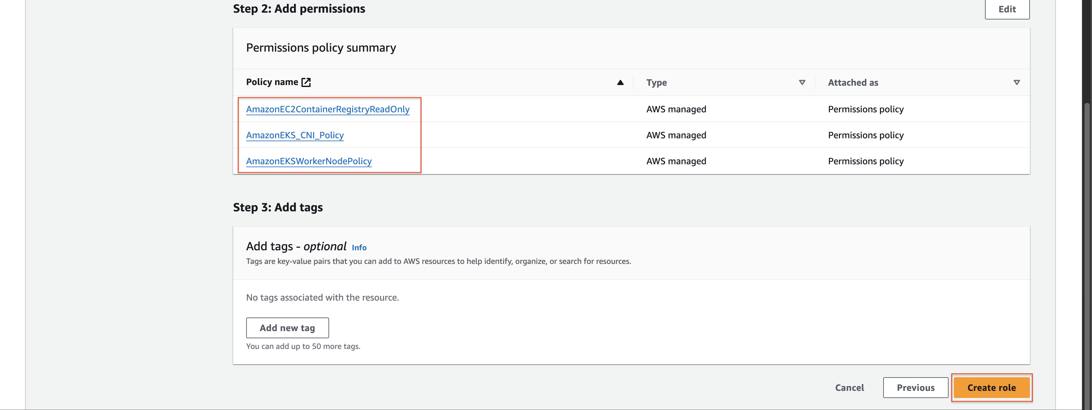
Task: Open the AmazonEC2ContainerRegistryReadOnly policy link
Action: click(x=328, y=109)
